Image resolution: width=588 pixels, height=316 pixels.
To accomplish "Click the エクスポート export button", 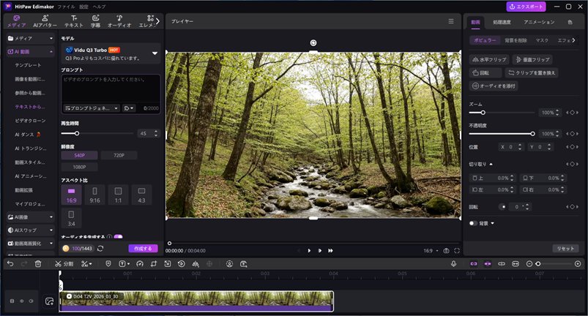I will [x=526, y=7].
